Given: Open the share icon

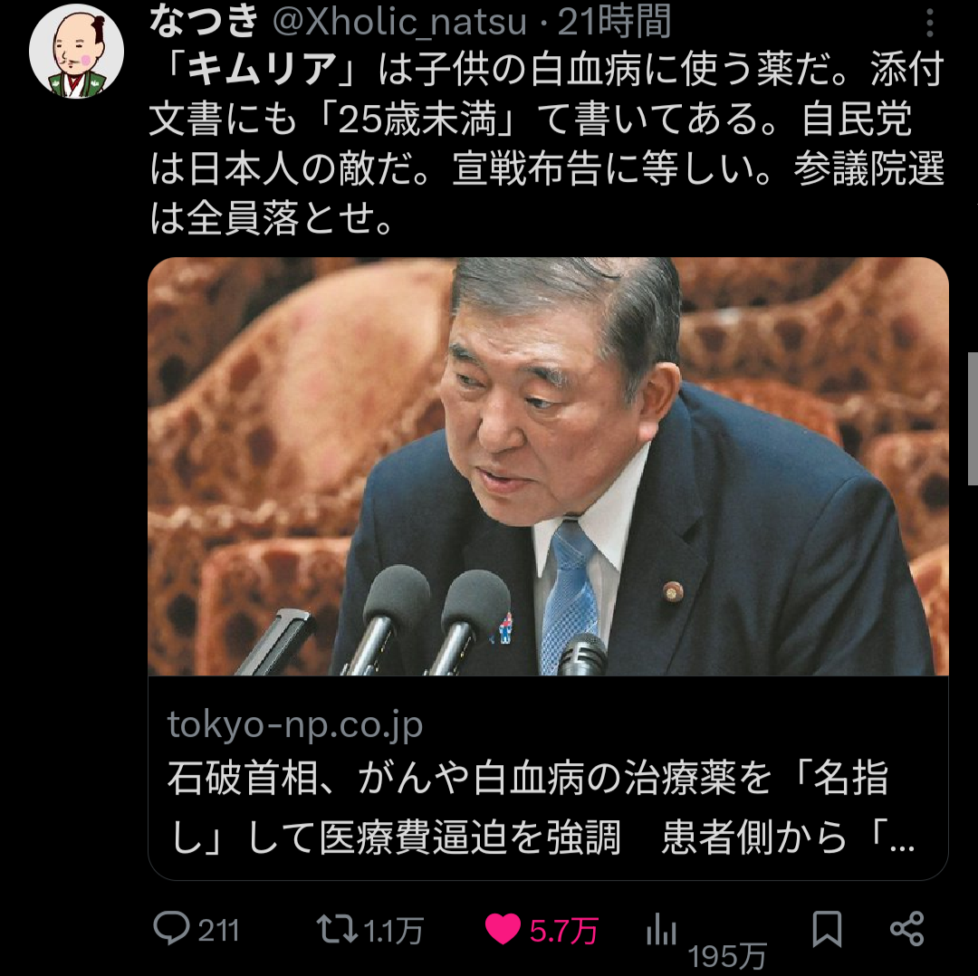Looking at the screenshot, I should tap(906, 929).
